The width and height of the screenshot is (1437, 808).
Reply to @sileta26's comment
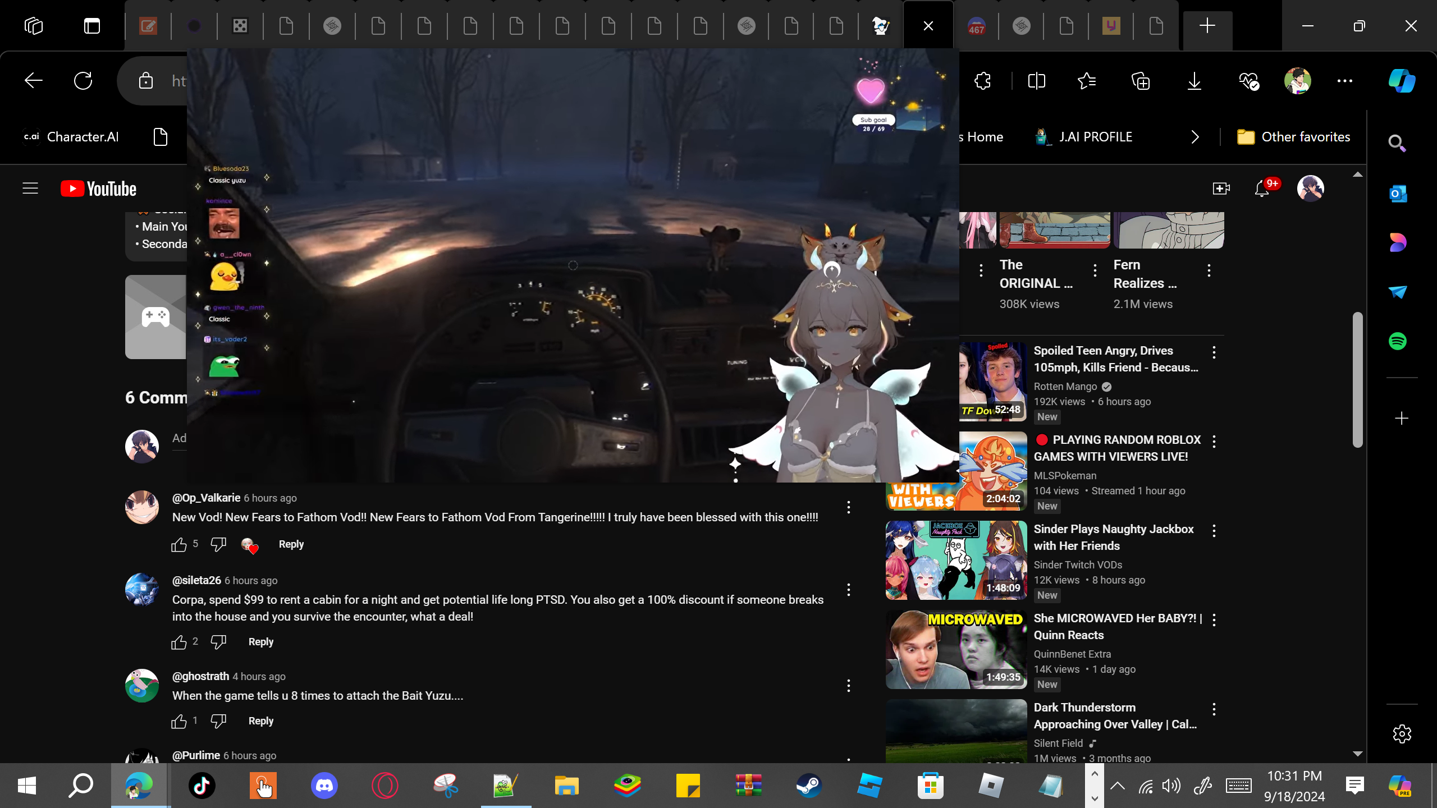(260, 642)
